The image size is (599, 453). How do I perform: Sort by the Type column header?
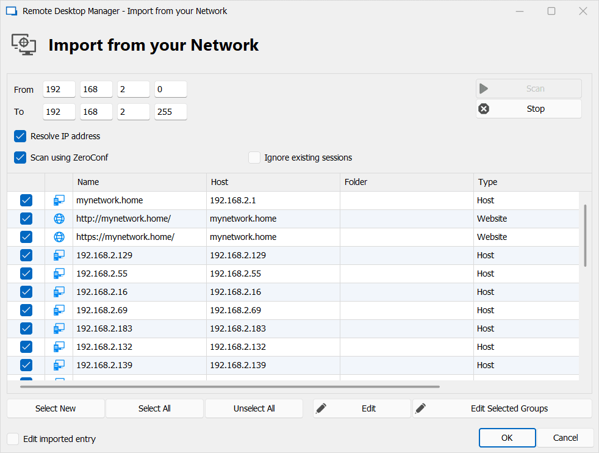[x=533, y=183]
